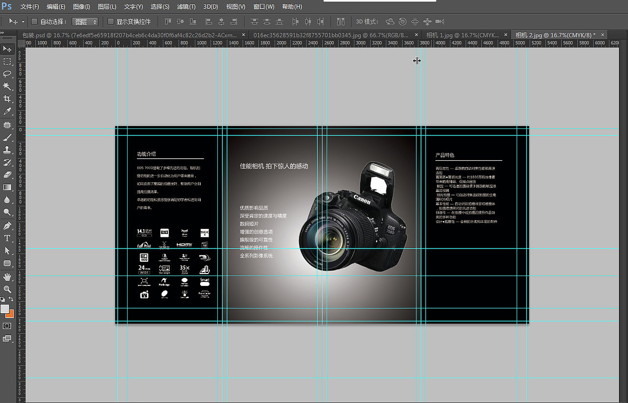Select the Healing Brush tool
Image resolution: width=628 pixels, height=403 pixels.
coord(7,126)
